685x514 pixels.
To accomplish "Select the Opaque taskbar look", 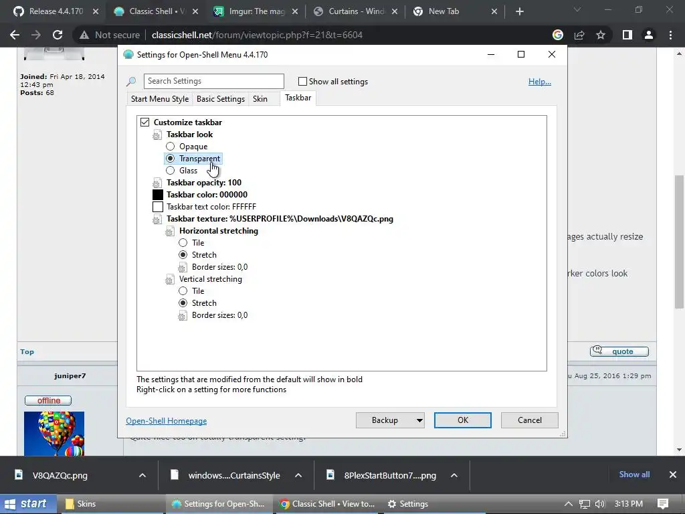I will (x=171, y=147).
